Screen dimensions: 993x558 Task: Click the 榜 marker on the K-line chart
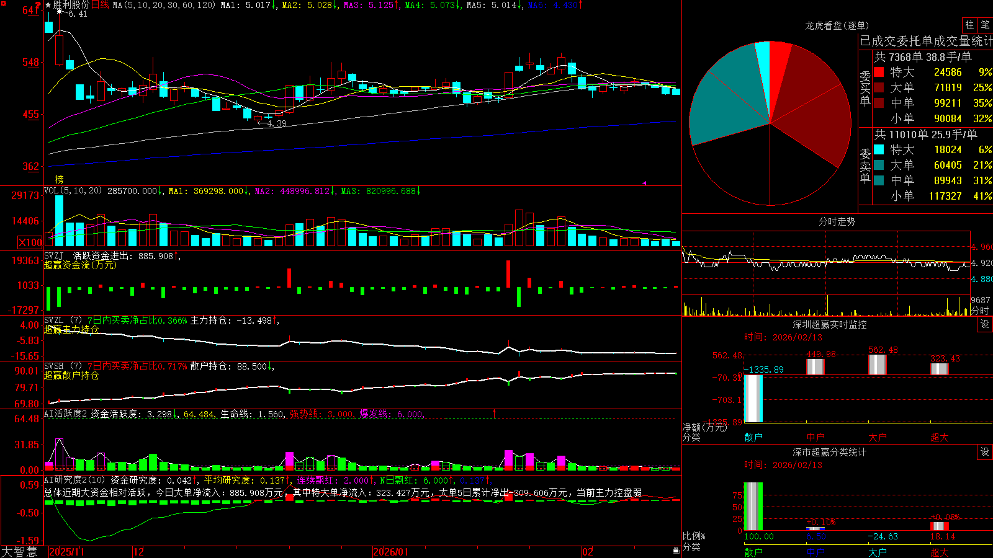point(60,179)
